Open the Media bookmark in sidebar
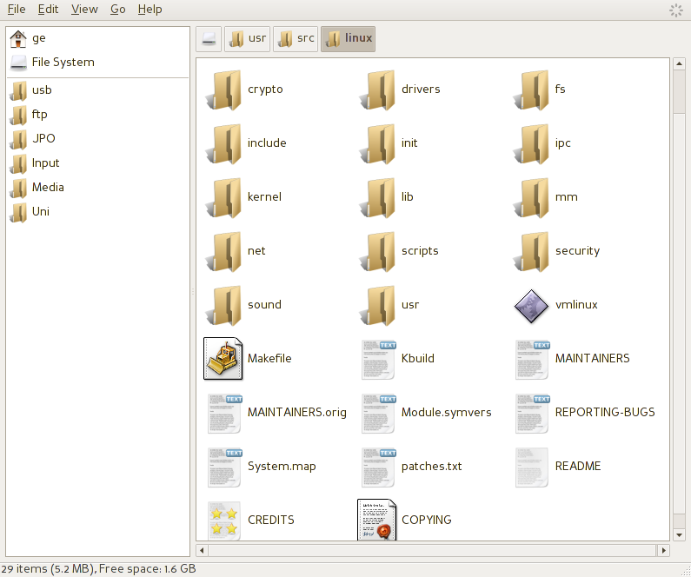Image resolution: width=691 pixels, height=577 pixels. coord(48,188)
